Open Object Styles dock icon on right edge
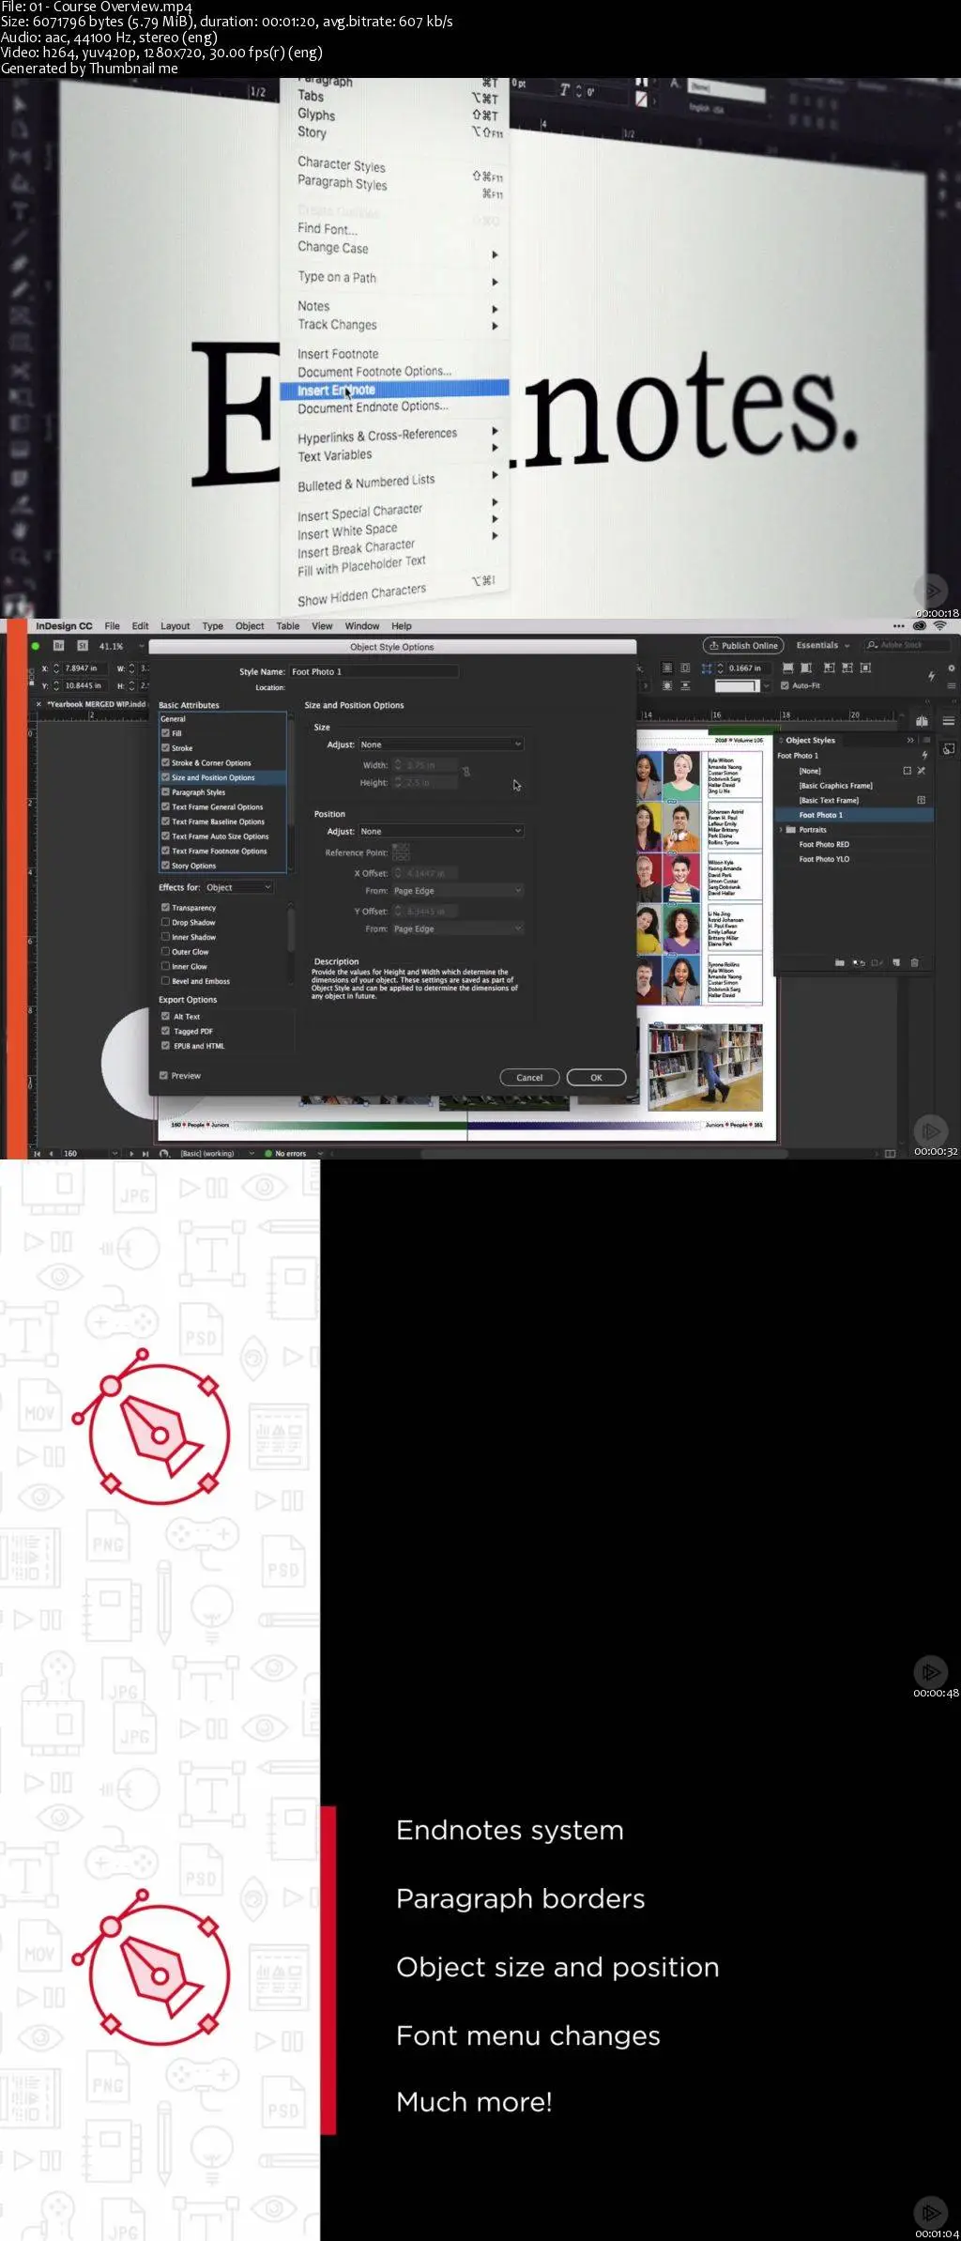The image size is (961, 2241). click(949, 749)
